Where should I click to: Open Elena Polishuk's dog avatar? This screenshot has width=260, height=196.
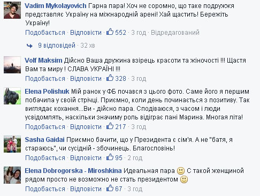pyautogui.click(x=12, y=96)
